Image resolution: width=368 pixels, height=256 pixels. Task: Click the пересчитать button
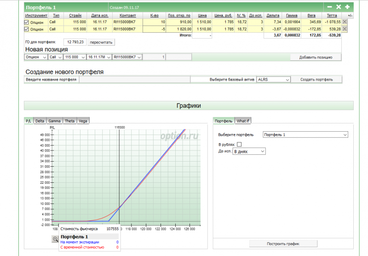pos(101,42)
